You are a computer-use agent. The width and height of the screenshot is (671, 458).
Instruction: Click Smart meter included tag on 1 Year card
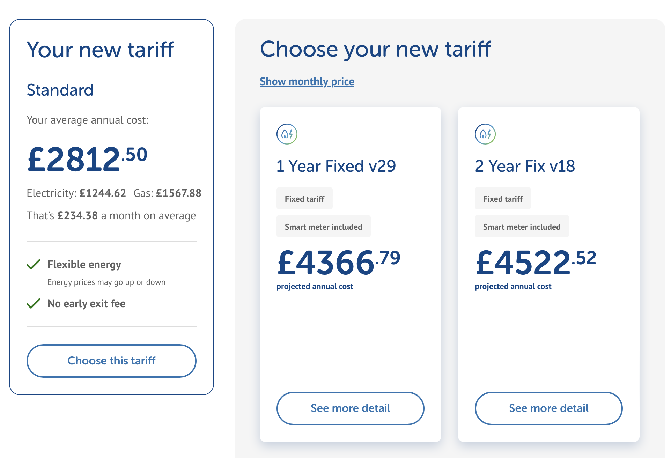323,227
